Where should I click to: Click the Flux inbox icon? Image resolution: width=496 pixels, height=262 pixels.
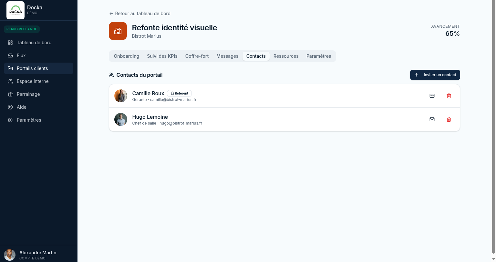10,55
